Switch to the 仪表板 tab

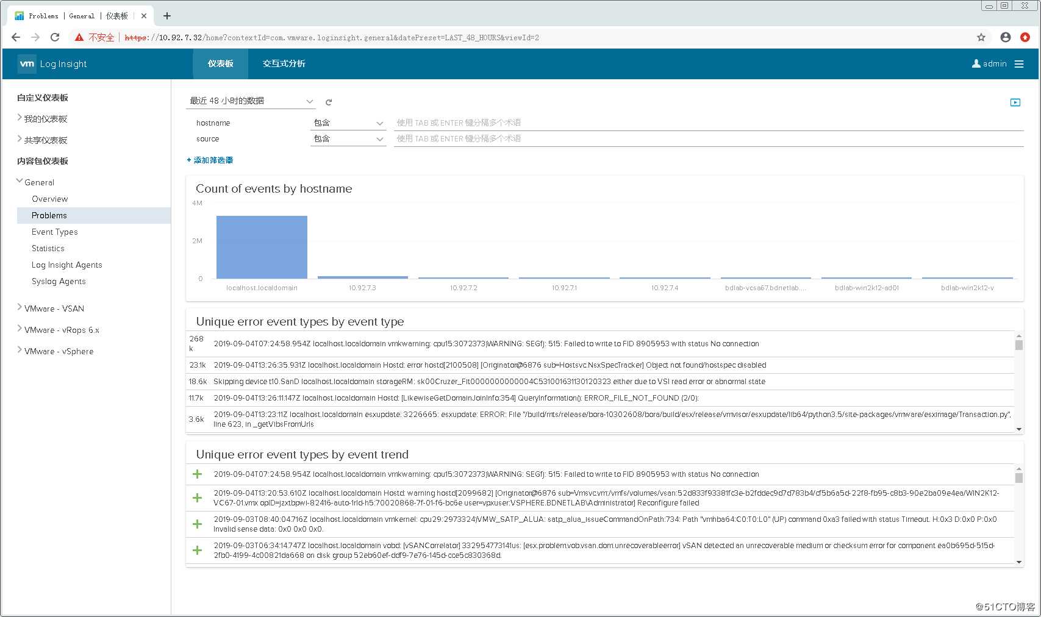coord(220,63)
